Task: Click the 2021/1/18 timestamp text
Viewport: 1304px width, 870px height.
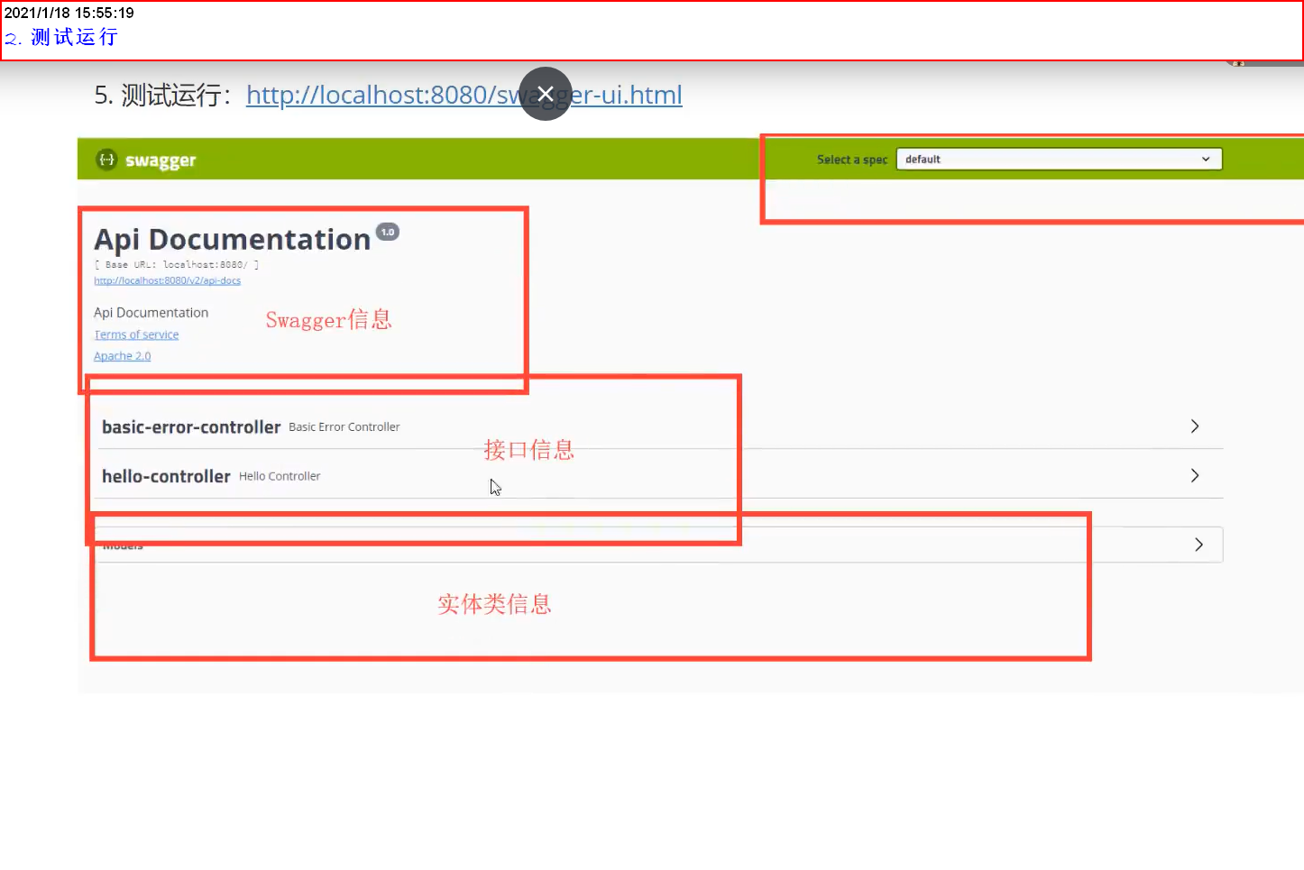Action: (69, 13)
